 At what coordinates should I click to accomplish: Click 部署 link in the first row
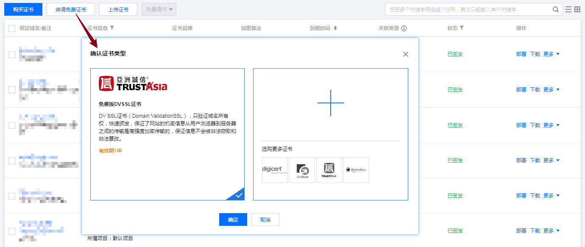pos(521,54)
